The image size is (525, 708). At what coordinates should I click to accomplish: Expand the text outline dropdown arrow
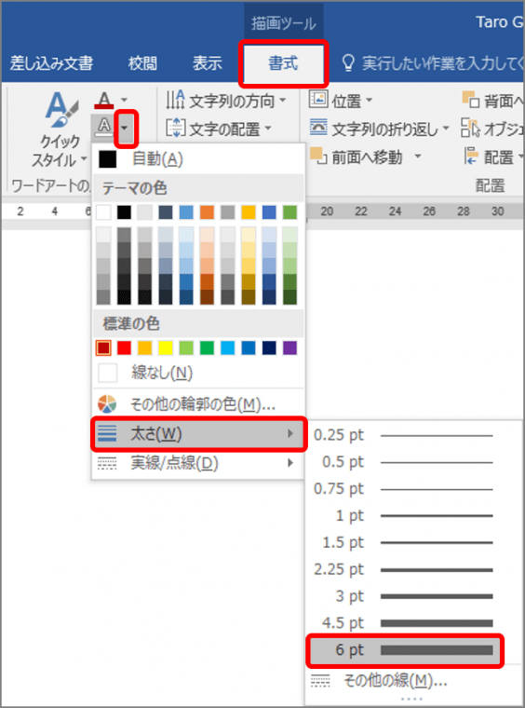click(x=126, y=129)
